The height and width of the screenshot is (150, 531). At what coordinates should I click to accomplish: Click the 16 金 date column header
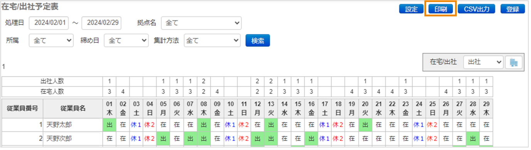click(x=311, y=109)
